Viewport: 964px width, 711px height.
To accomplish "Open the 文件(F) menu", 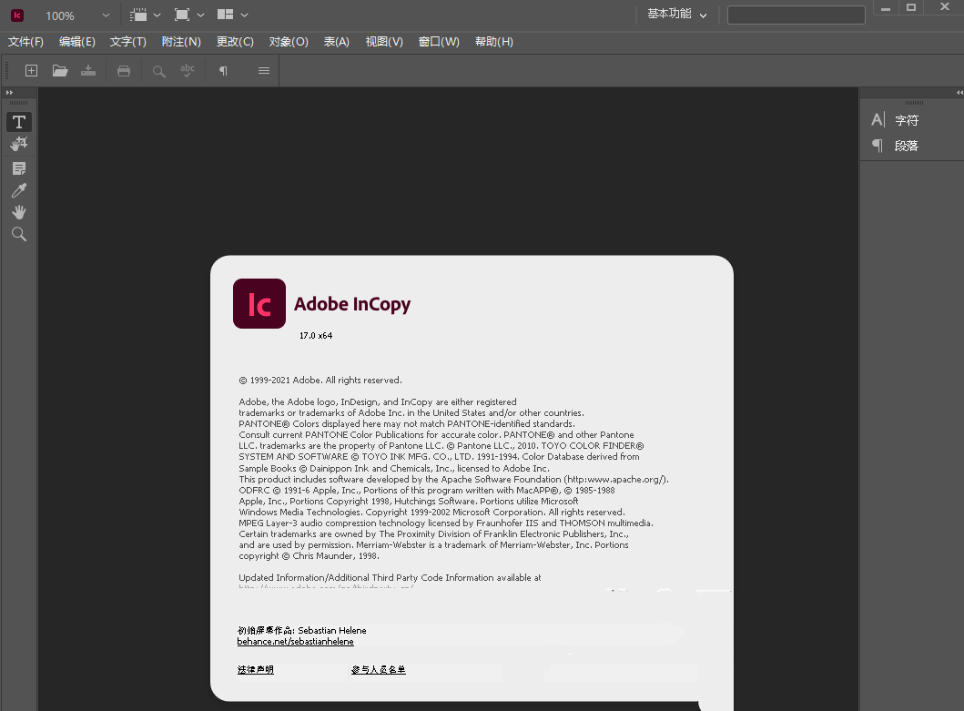I will coord(25,42).
